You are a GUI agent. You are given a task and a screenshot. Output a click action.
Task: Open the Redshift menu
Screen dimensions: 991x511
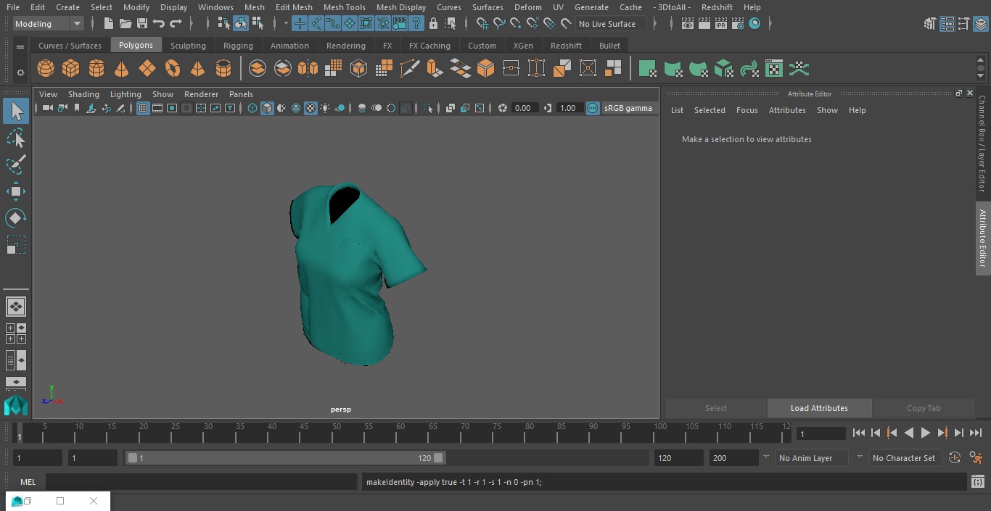(717, 7)
